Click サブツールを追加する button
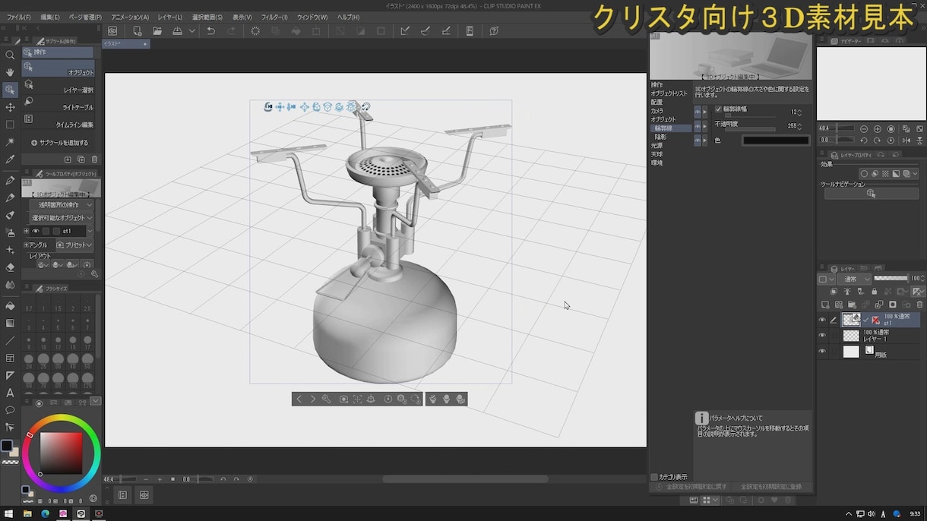This screenshot has width=927, height=521. [60, 143]
